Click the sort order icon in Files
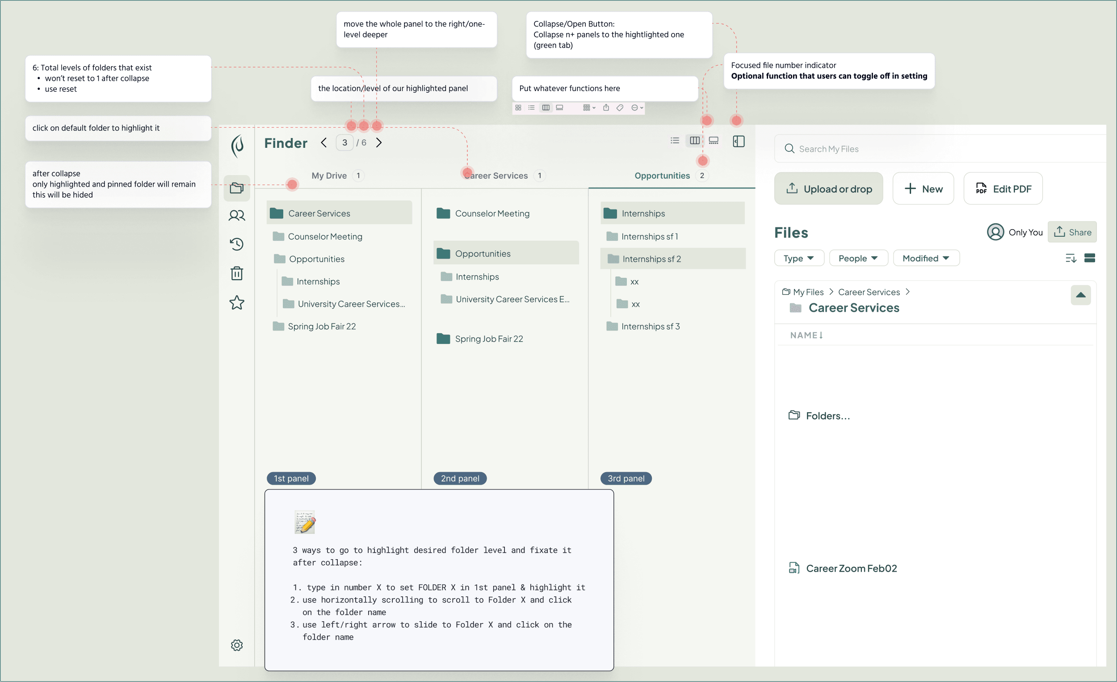Viewport: 1117px width, 682px height. 1071,258
